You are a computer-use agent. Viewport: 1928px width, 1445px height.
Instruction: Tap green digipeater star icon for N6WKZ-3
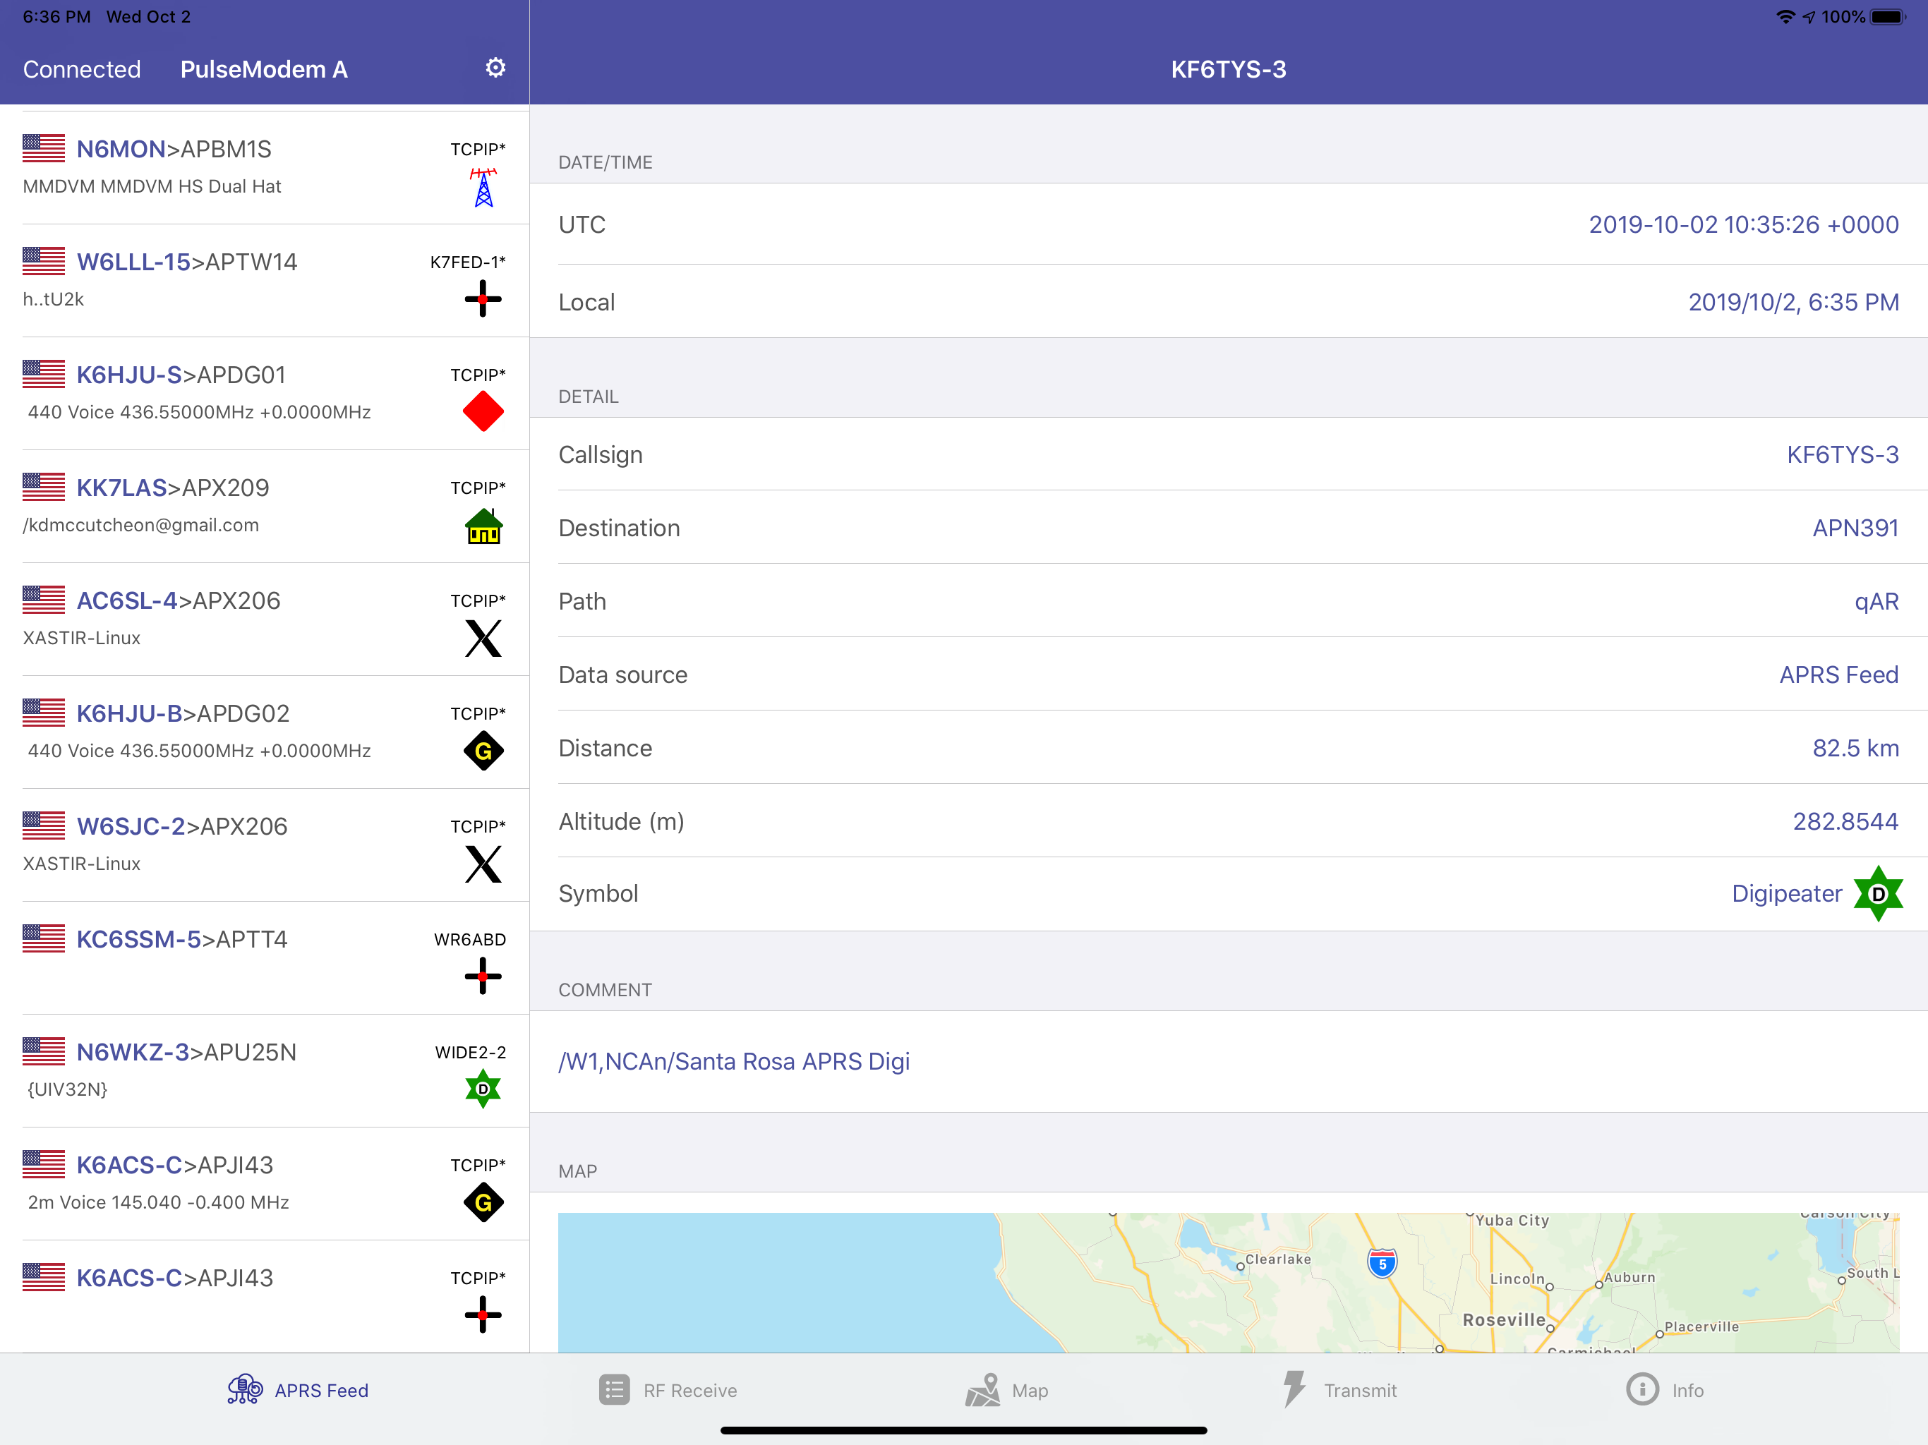coord(483,1089)
